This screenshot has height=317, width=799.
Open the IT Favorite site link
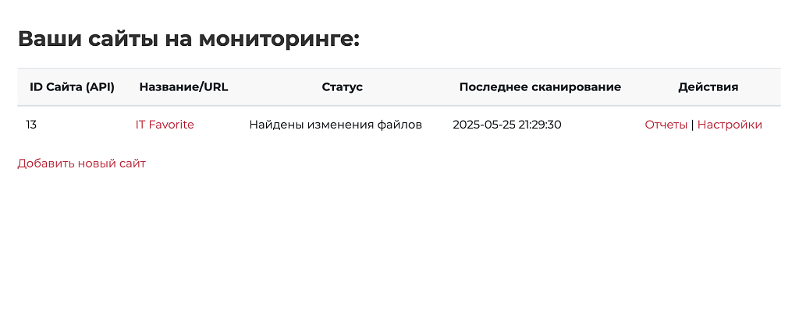(x=165, y=125)
